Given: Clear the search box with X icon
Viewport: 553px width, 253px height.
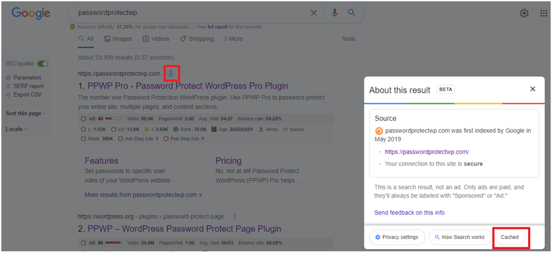Looking at the screenshot, I should pos(314,13).
